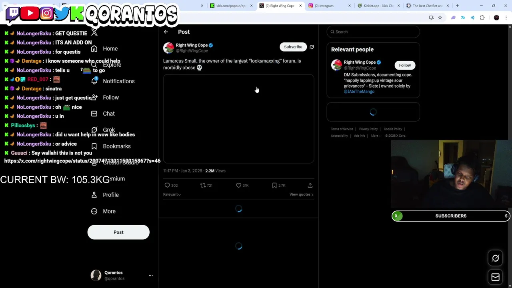Open Accessibility footer link
Viewport: 512px width, 288px height.
coord(339,136)
